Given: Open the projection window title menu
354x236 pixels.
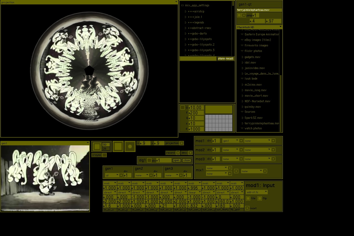Looking at the screenshot, I should tap(176, 2).
